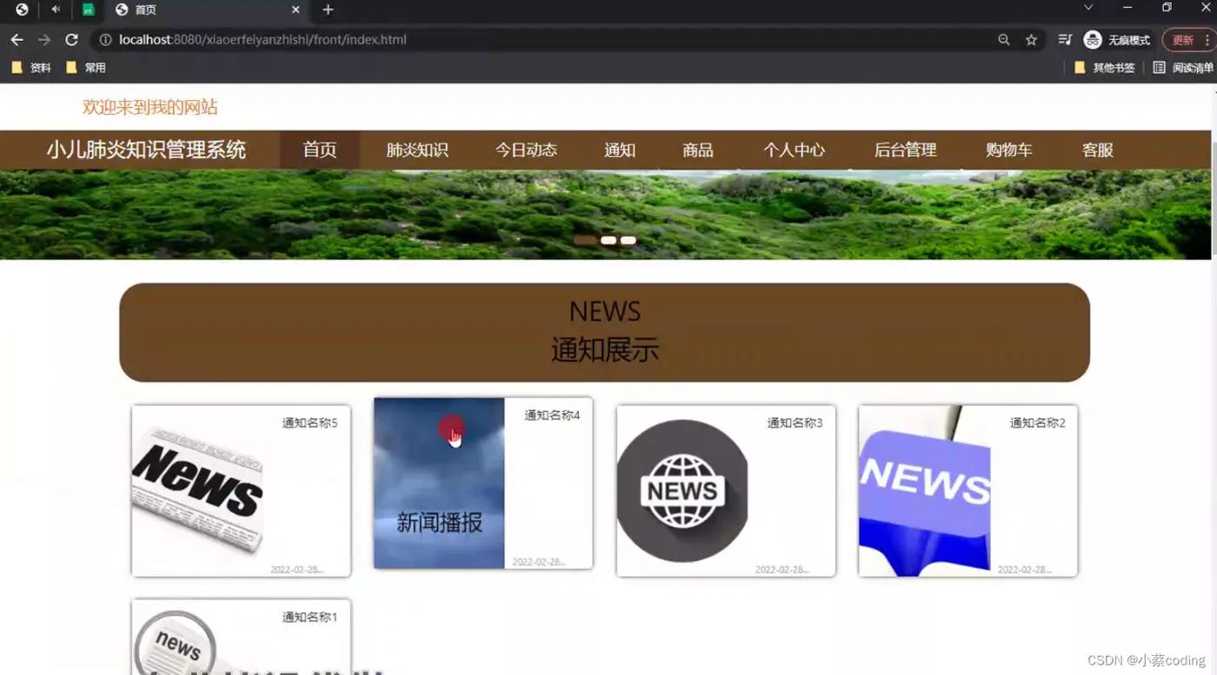Click the 欢迎来到我的网站 welcome text

click(150, 108)
